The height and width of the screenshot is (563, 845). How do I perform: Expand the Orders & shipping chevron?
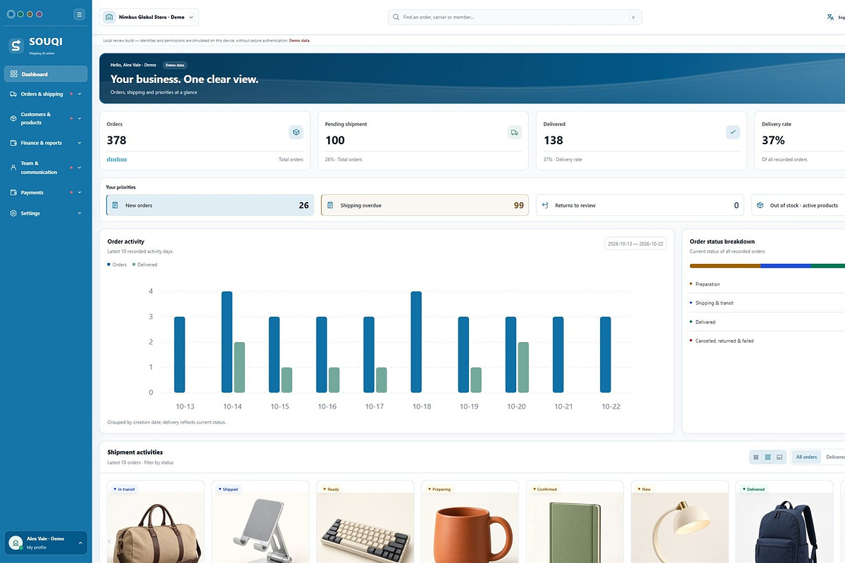(80, 94)
